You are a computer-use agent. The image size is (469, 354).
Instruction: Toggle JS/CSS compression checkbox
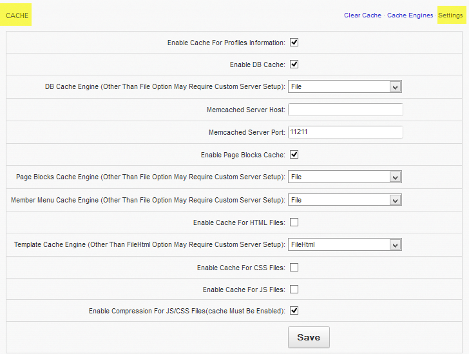[294, 311]
